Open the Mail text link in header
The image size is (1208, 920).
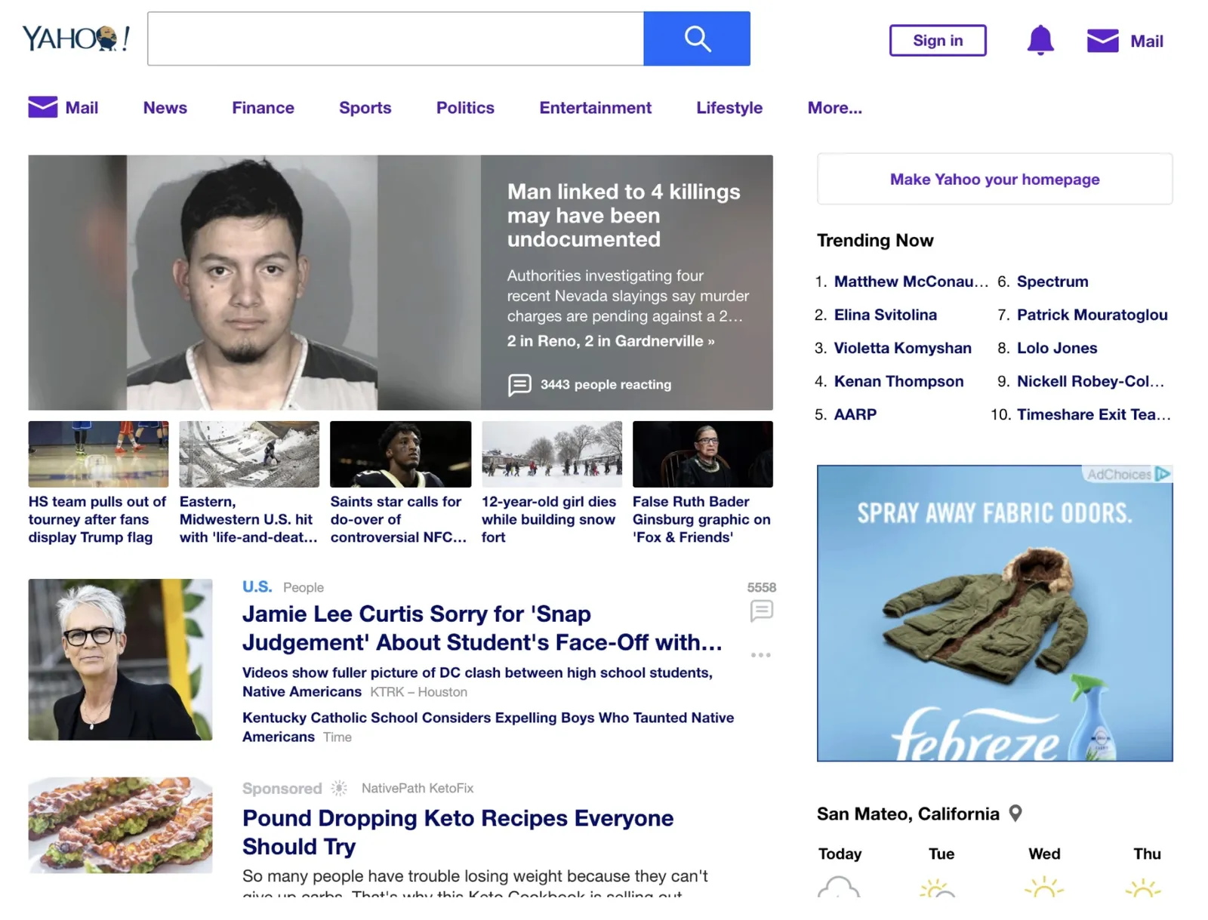[1146, 42]
